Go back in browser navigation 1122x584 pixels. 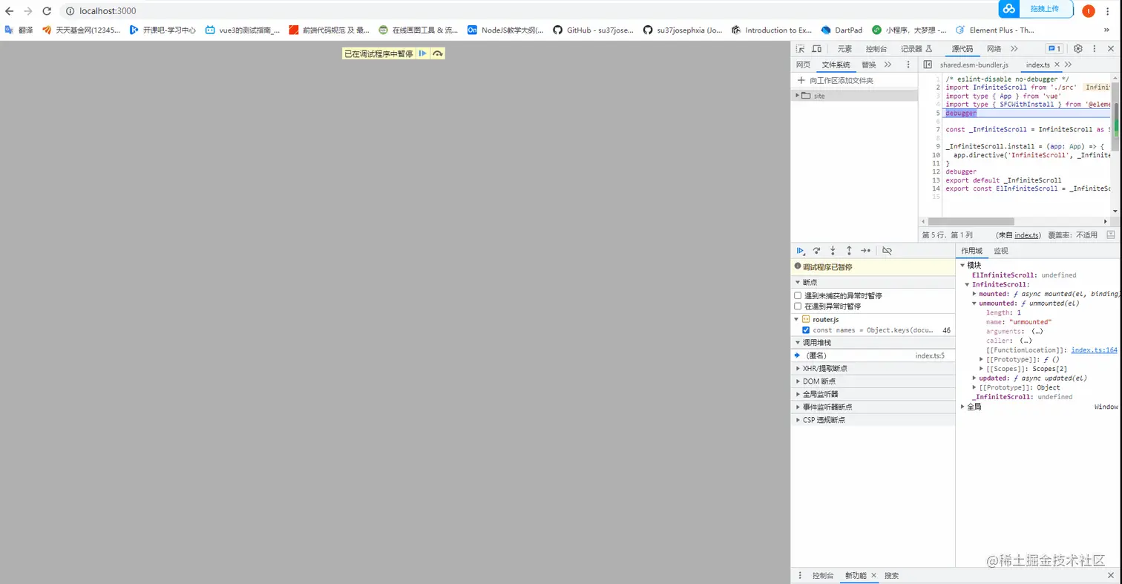[x=10, y=11]
